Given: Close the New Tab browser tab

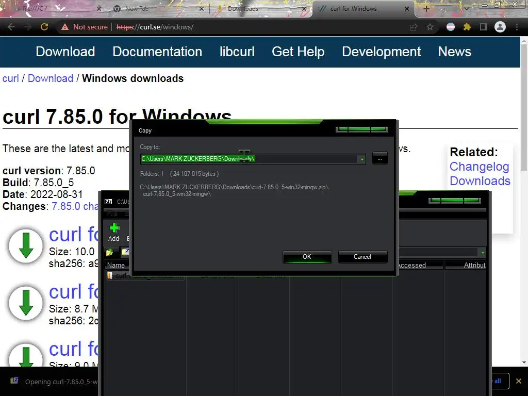Looking at the screenshot, I should click(x=202, y=9).
